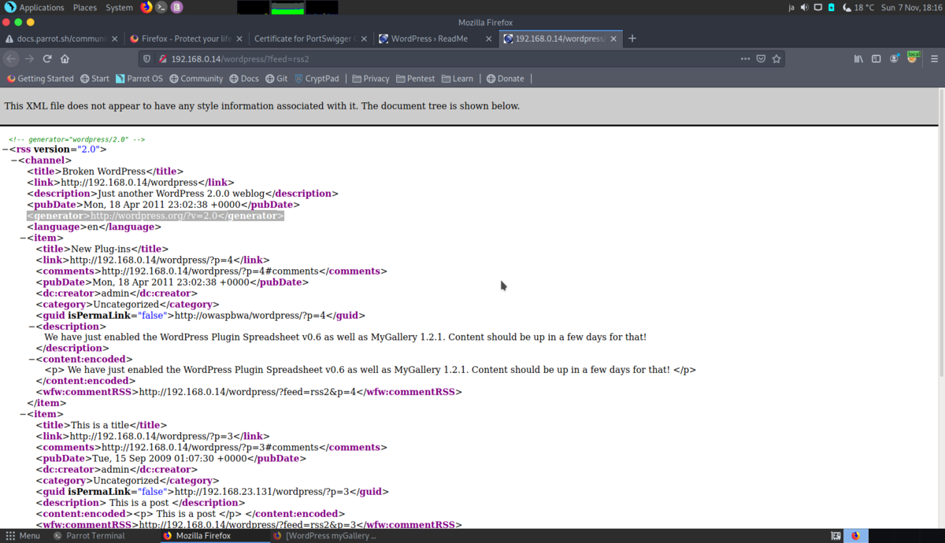Check the battery status icon

coord(831,7)
